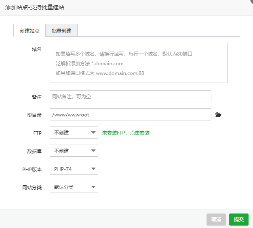Click the 域名 field label

37,49
